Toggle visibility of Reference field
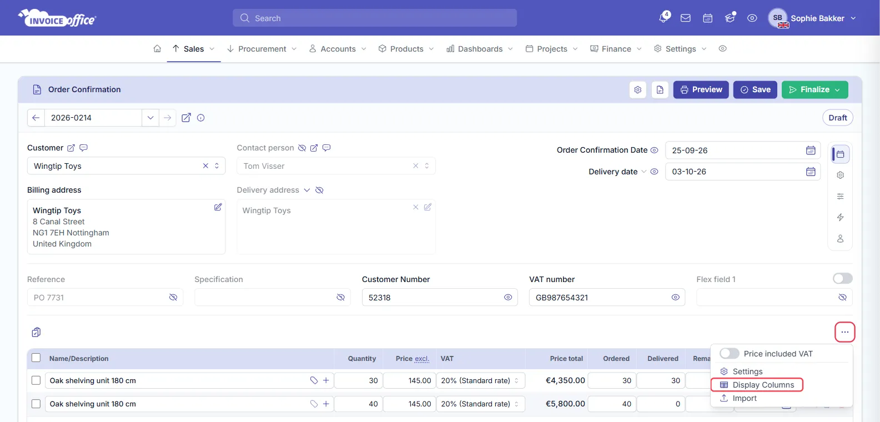This screenshot has height=422, width=880. tap(173, 298)
